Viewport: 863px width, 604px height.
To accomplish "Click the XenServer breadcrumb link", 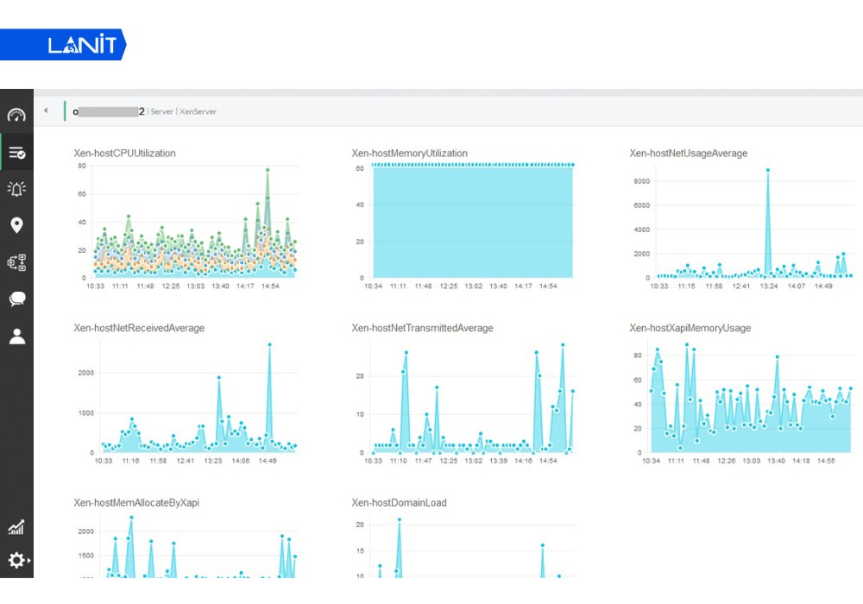I will click(198, 111).
